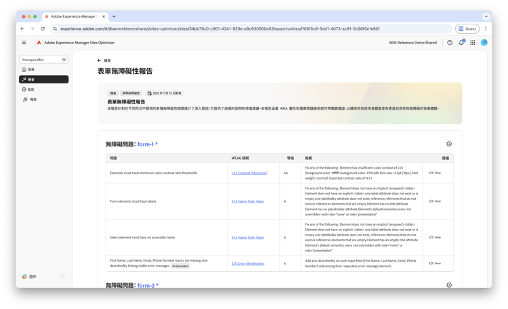Open the Guest profile button in Chrome
The width and height of the screenshot is (508, 309).
pos(467,29)
